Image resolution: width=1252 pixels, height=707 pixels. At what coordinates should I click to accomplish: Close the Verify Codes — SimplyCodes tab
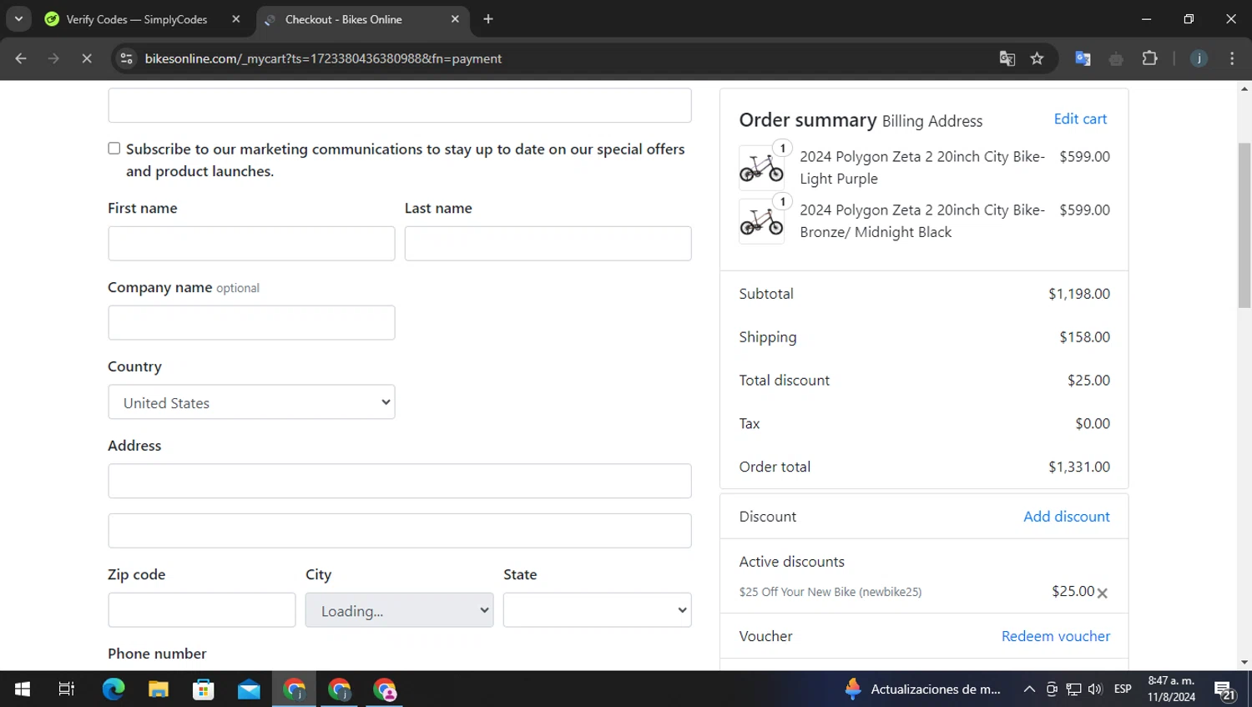236,19
